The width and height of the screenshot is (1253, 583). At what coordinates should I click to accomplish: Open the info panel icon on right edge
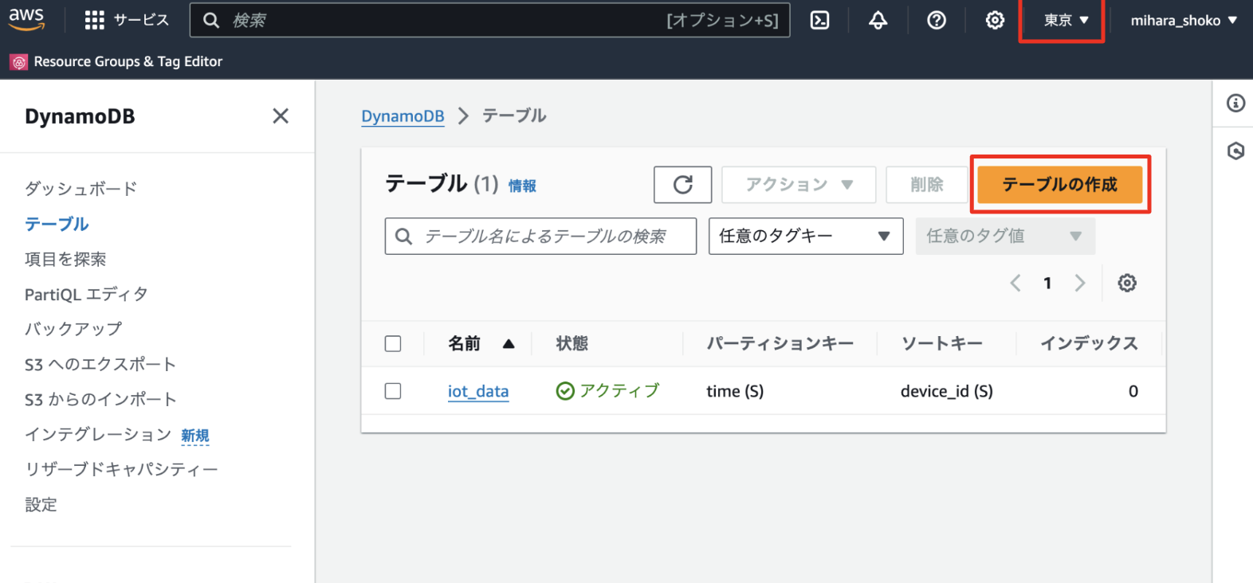tap(1235, 103)
